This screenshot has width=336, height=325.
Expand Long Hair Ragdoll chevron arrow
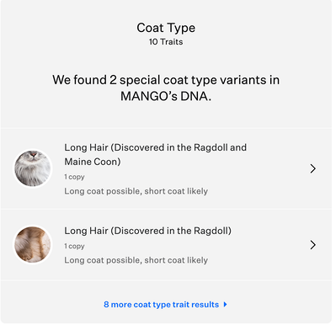pos(312,245)
